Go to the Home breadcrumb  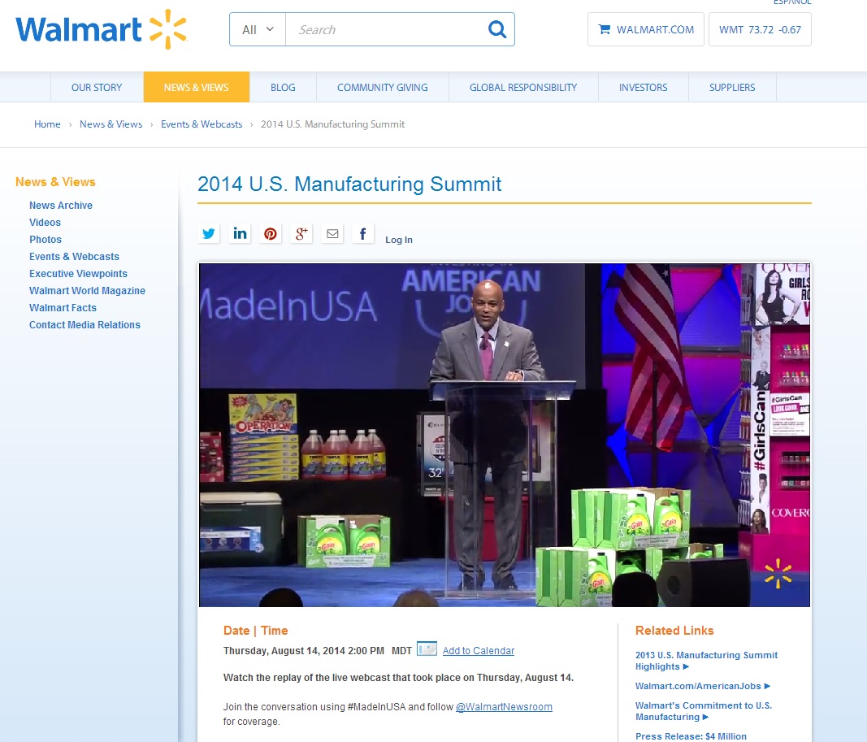tap(48, 124)
